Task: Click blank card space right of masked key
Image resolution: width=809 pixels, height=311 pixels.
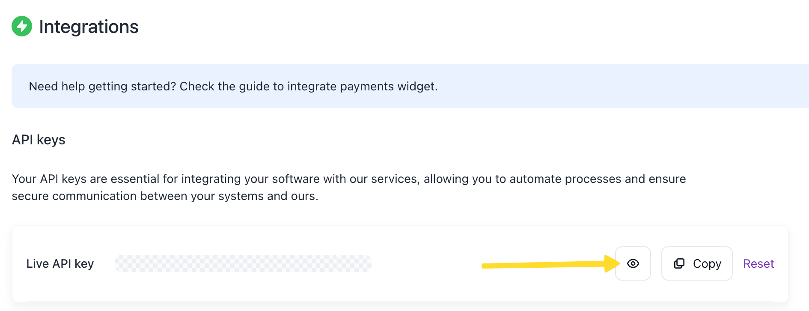Action: coord(428,263)
